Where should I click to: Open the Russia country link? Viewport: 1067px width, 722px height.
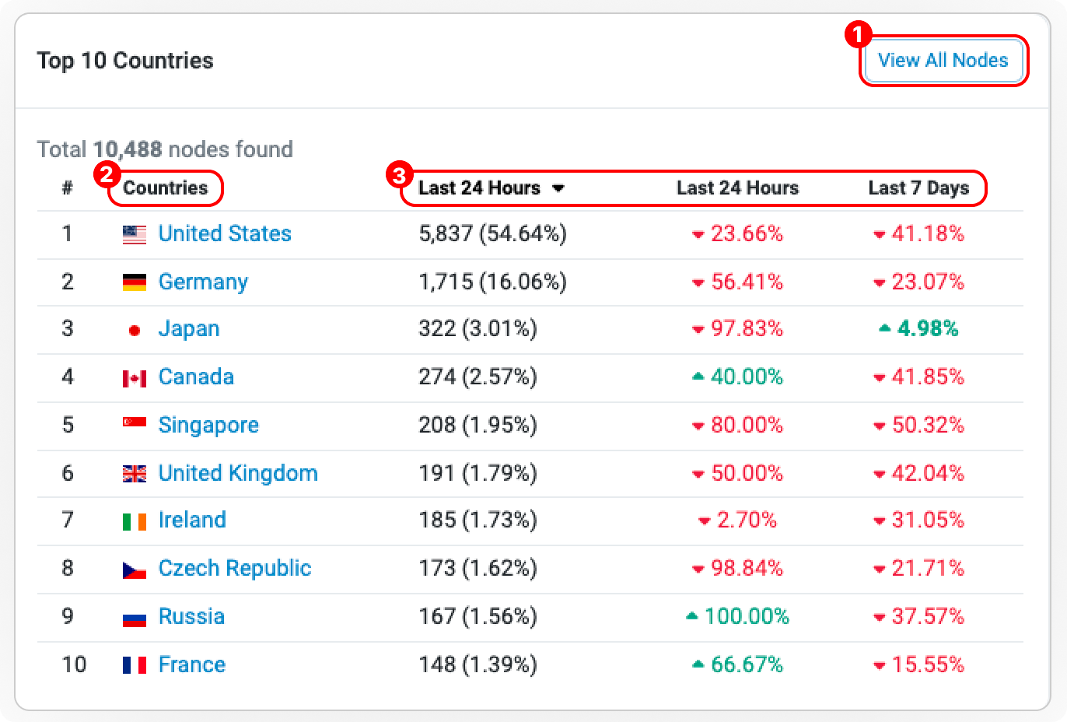(x=191, y=616)
